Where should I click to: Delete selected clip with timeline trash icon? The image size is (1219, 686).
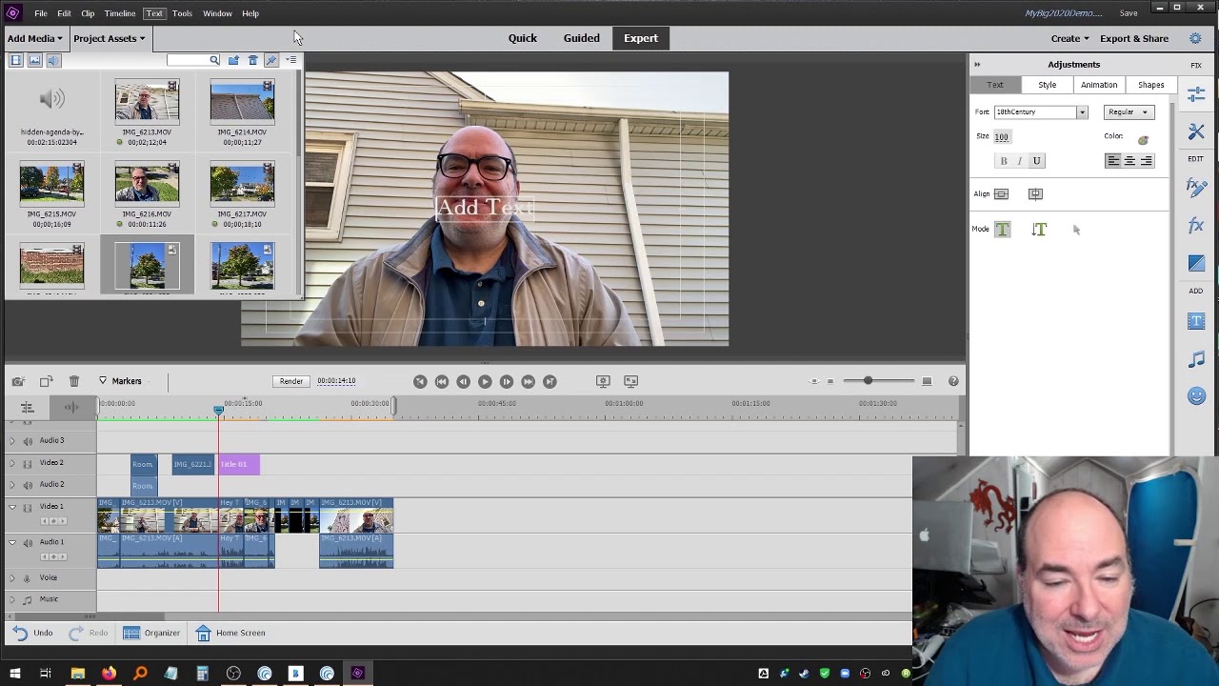74,381
